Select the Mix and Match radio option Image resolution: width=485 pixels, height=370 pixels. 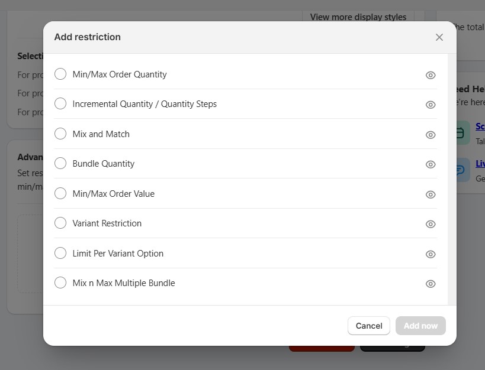click(60, 134)
